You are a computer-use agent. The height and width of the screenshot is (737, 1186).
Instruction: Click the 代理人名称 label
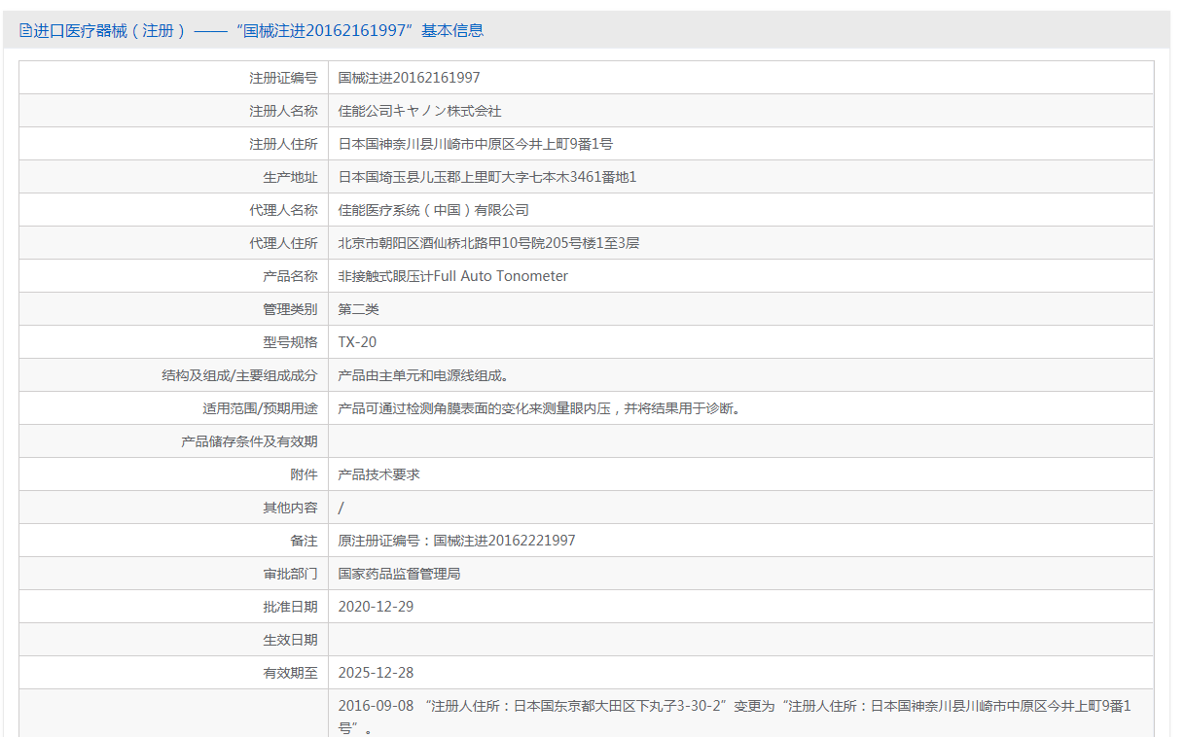pyautogui.click(x=283, y=210)
